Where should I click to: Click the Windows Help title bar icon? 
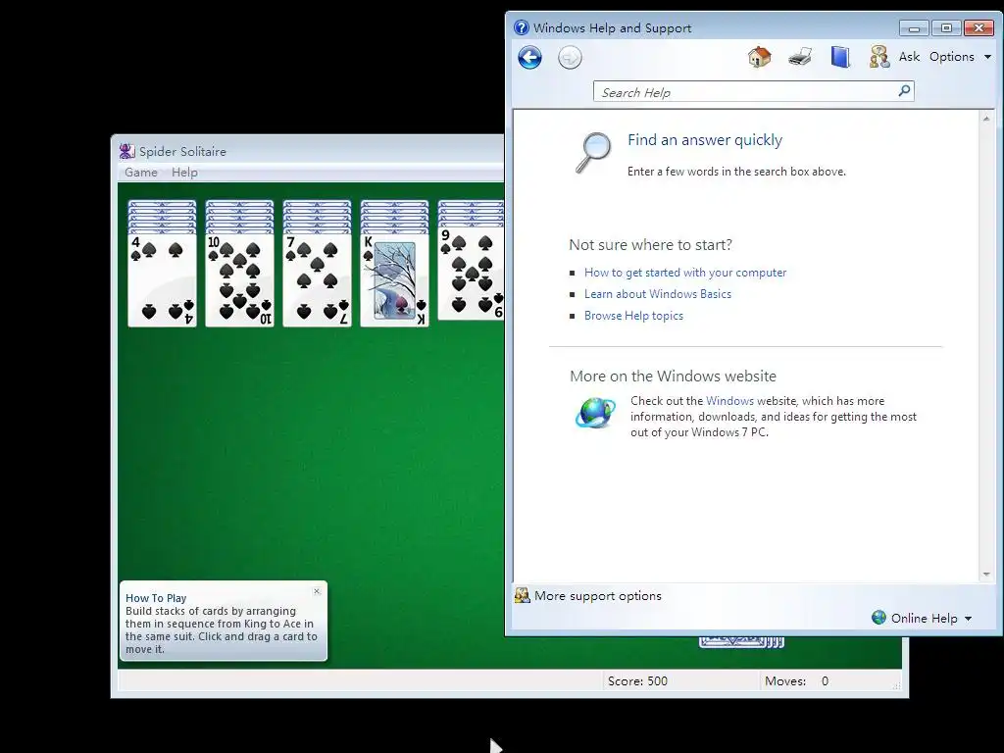click(x=522, y=27)
